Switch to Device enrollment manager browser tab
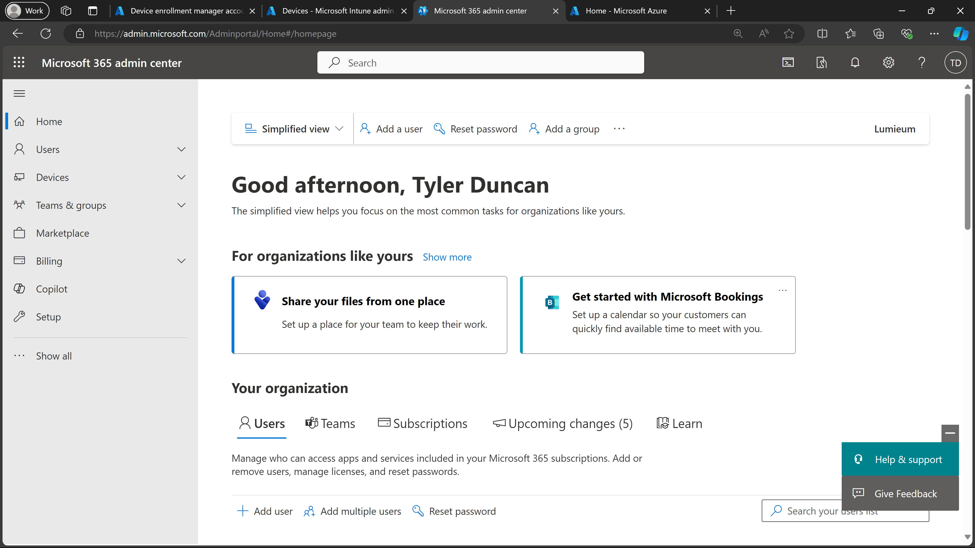 click(185, 11)
